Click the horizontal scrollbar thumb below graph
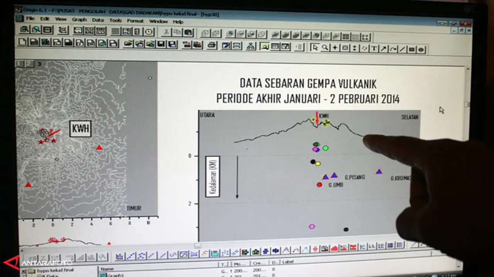The width and height of the screenshot is (494, 277). [198, 245]
